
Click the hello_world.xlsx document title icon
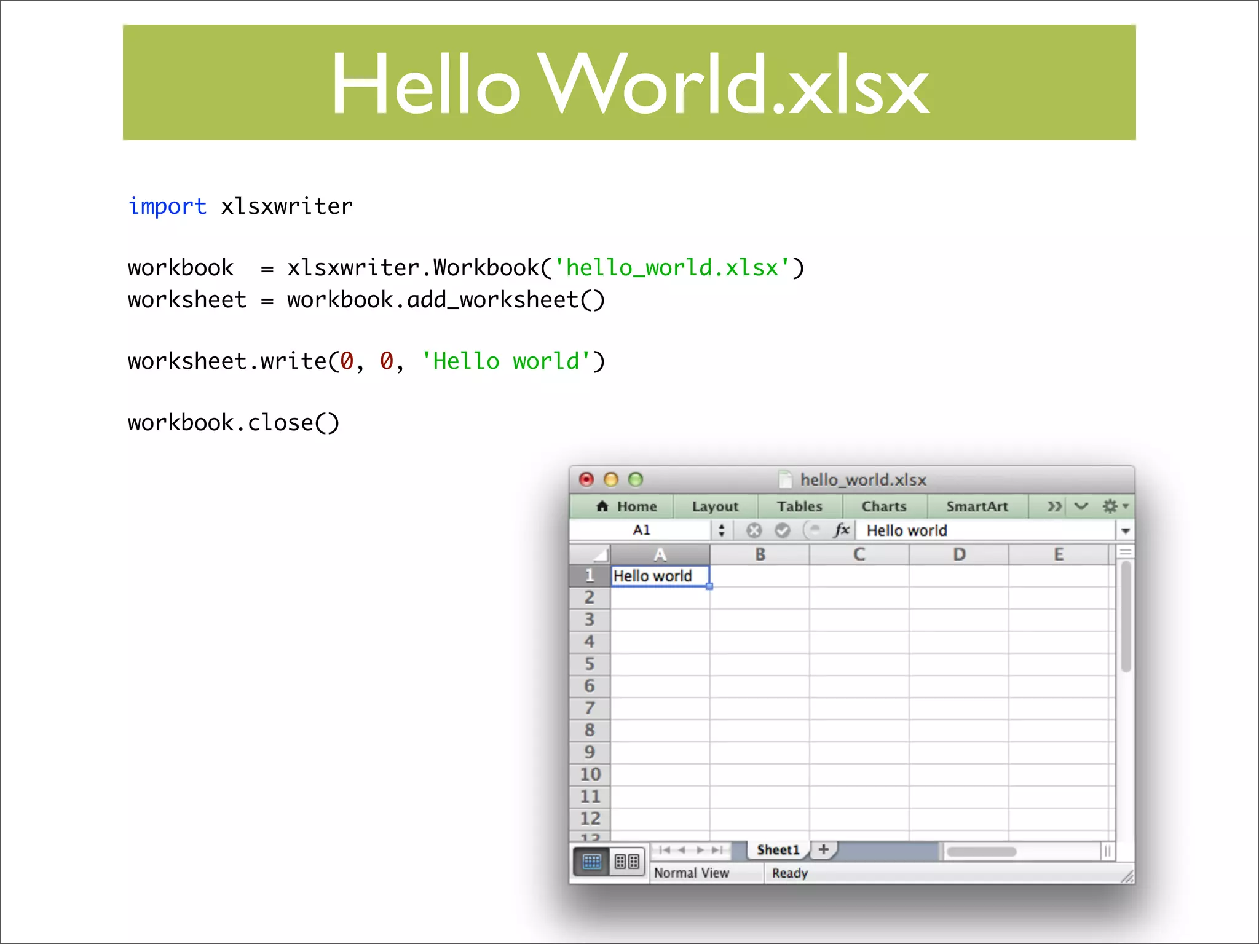(784, 479)
